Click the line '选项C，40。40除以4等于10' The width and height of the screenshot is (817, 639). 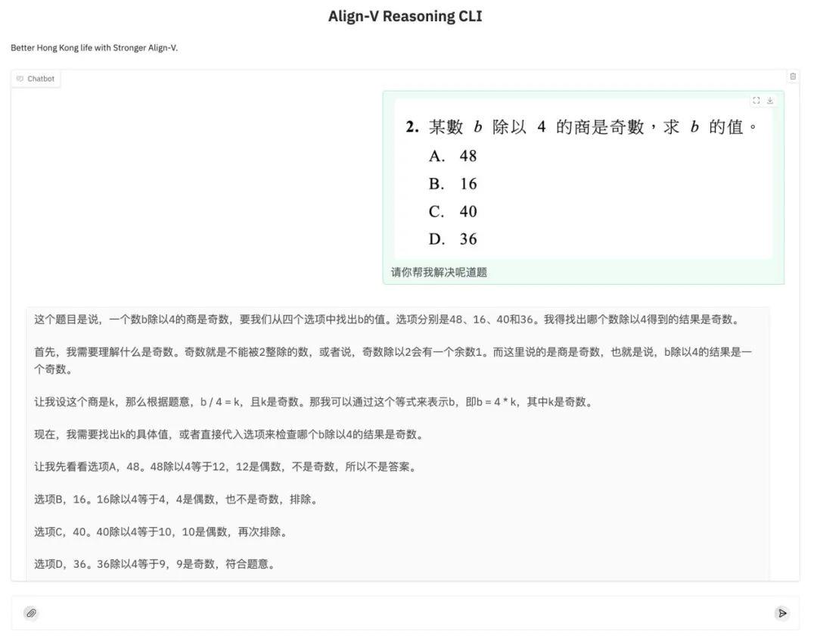(161, 531)
